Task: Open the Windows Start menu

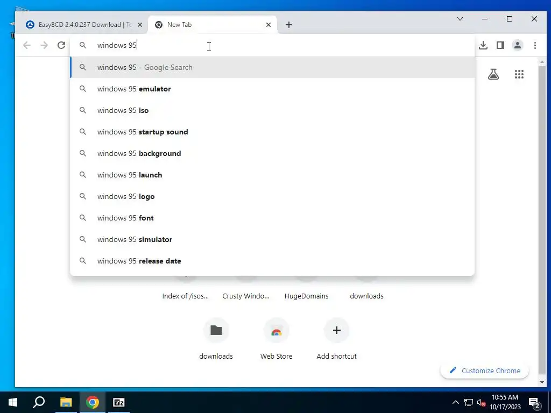Action: (13, 402)
